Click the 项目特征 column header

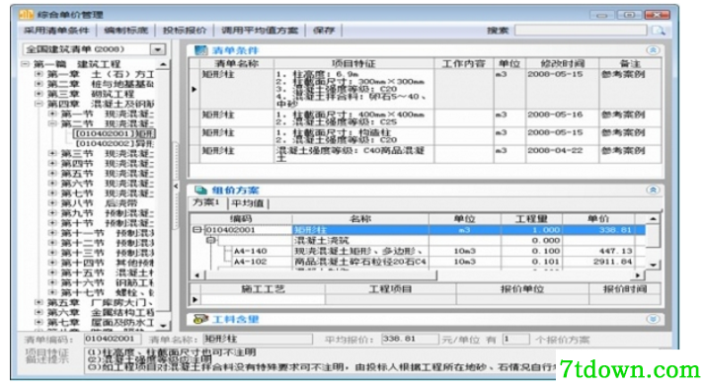[353, 64]
